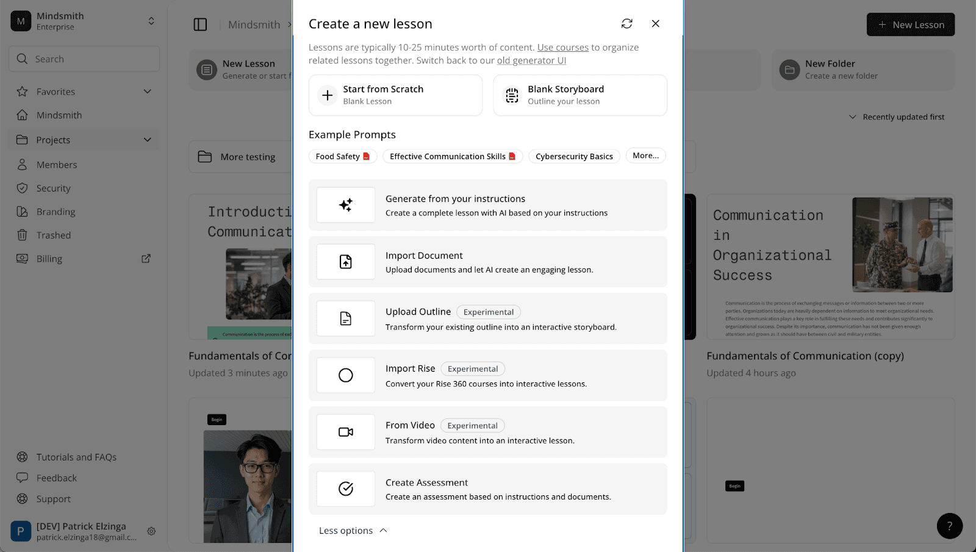Open Fundamentals of Communication (copy) lesson title
This screenshot has height=552, width=976.
805,356
